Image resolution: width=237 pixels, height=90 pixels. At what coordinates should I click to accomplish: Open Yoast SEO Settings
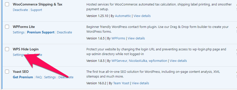point(50,77)
